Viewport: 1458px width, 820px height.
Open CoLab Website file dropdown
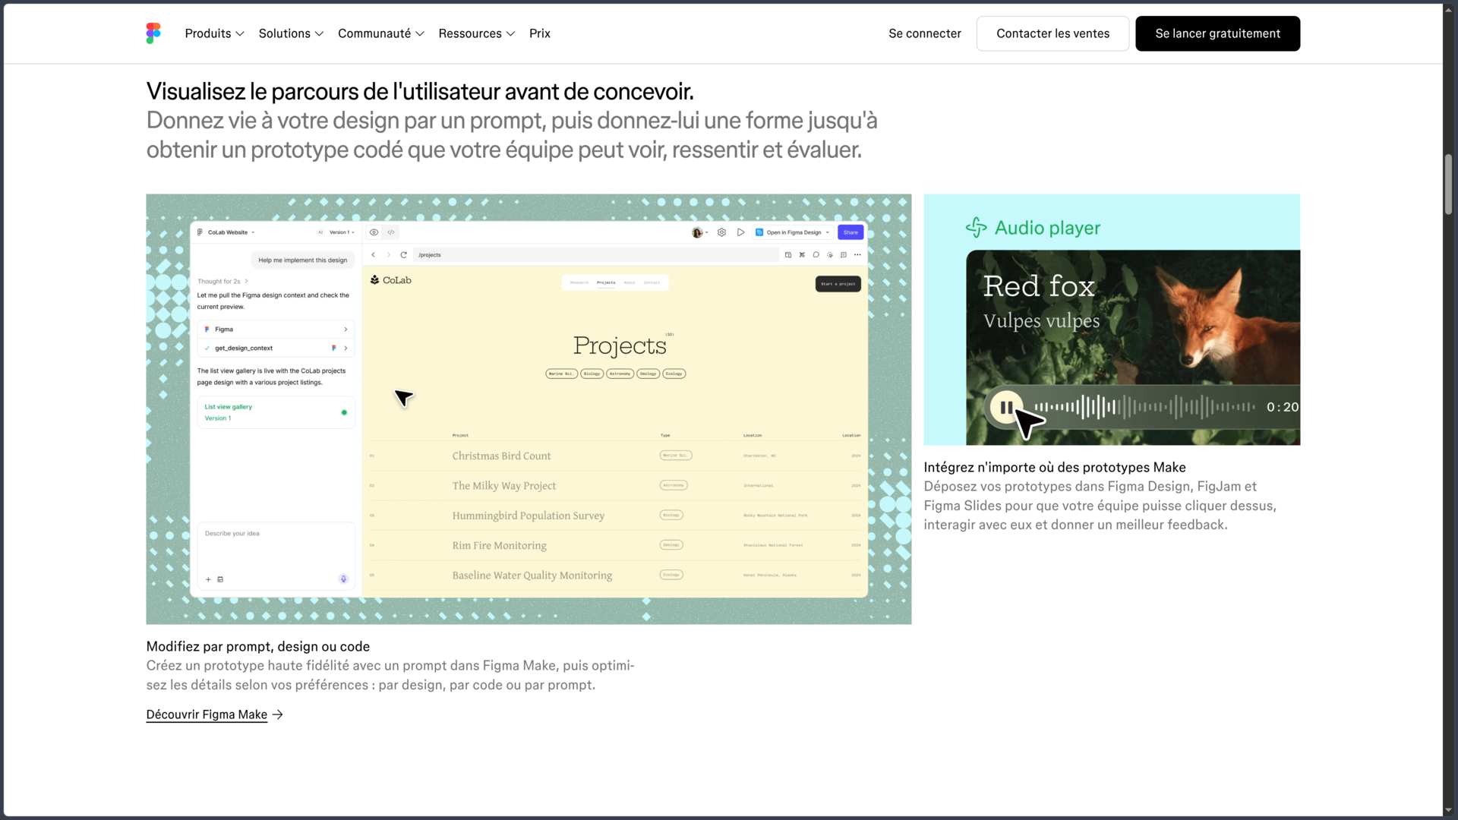[231, 232]
